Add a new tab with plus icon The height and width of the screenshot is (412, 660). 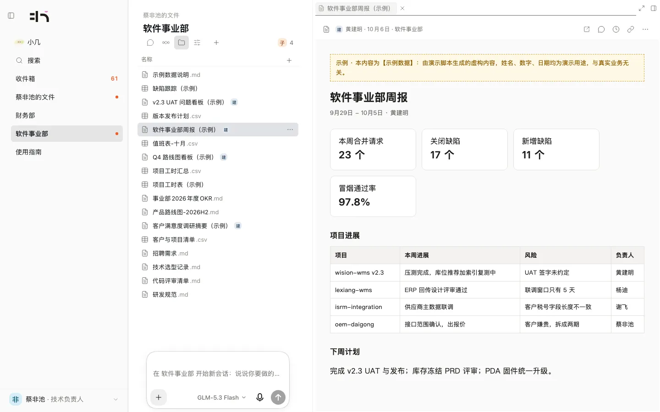[x=216, y=43]
